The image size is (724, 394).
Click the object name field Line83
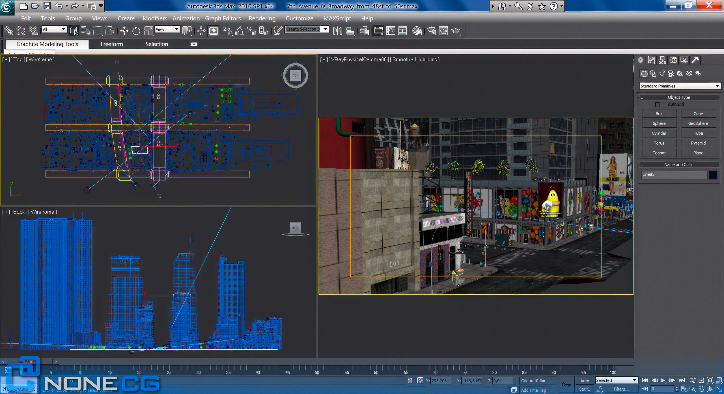[x=674, y=175]
